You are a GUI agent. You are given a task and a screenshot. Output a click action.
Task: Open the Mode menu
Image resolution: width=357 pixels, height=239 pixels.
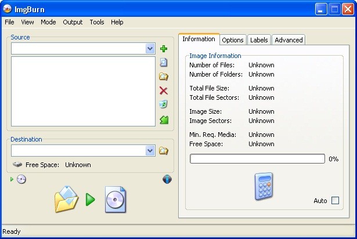(48, 22)
